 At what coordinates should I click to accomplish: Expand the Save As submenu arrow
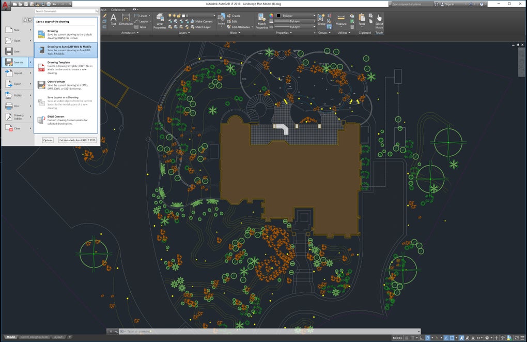click(x=30, y=62)
